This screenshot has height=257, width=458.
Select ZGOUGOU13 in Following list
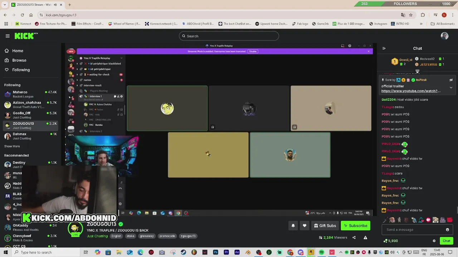click(30, 126)
